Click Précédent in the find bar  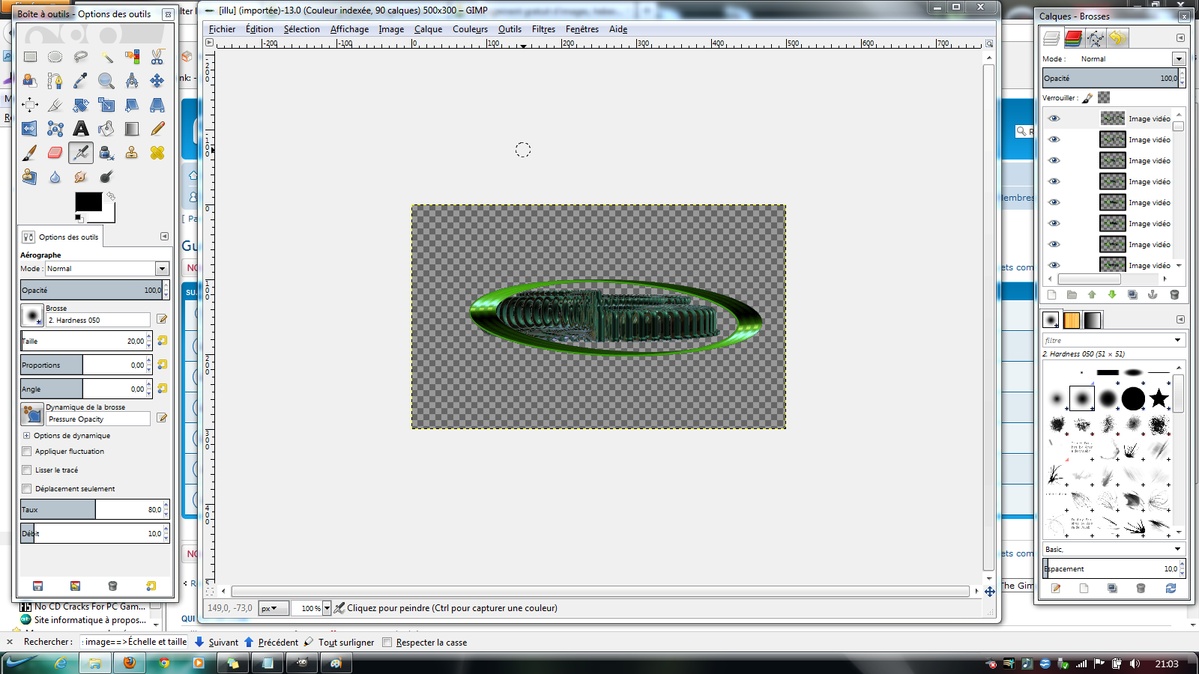point(271,643)
